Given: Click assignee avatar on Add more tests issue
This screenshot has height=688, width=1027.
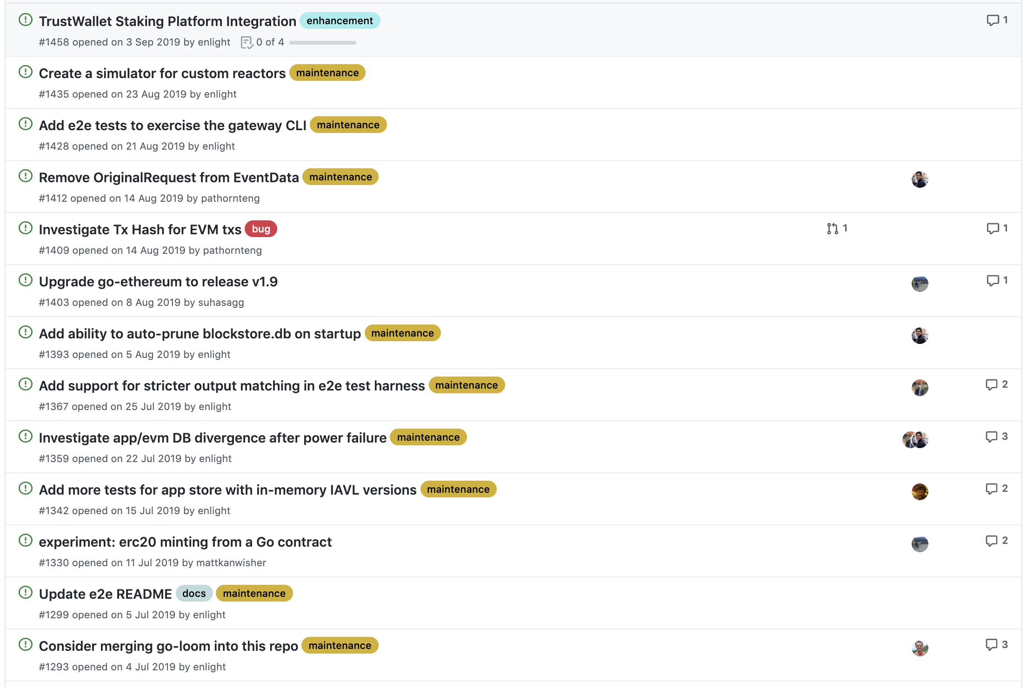Looking at the screenshot, I should pyautogui.click(x=920, y=491).
